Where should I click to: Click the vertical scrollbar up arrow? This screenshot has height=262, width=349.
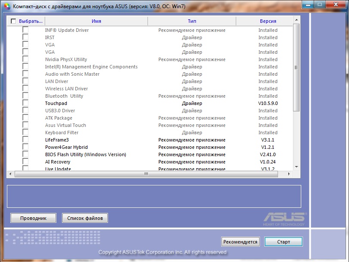click(x=296, y=19)
